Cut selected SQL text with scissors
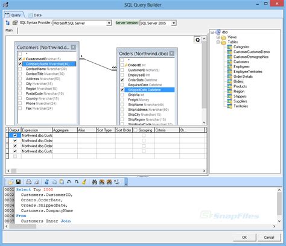 [46, 182]
